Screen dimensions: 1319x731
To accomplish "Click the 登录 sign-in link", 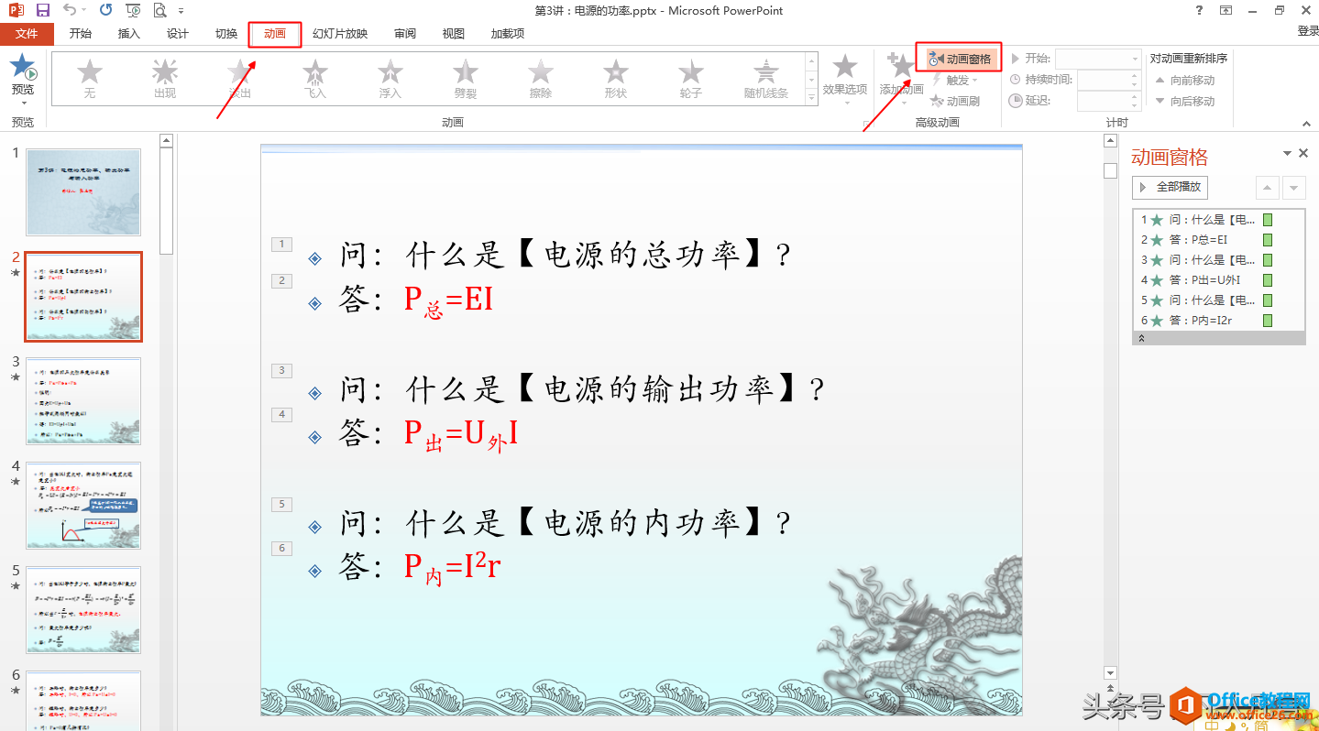I will [1307, 31].
